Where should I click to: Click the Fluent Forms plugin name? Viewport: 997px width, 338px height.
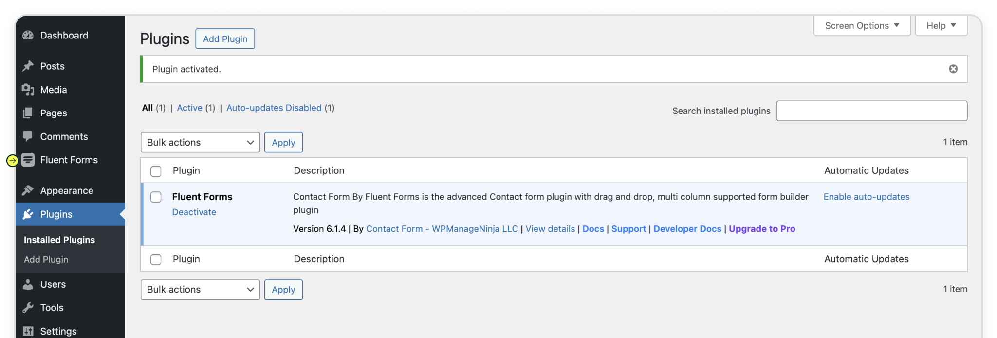[x=202, y=197]
